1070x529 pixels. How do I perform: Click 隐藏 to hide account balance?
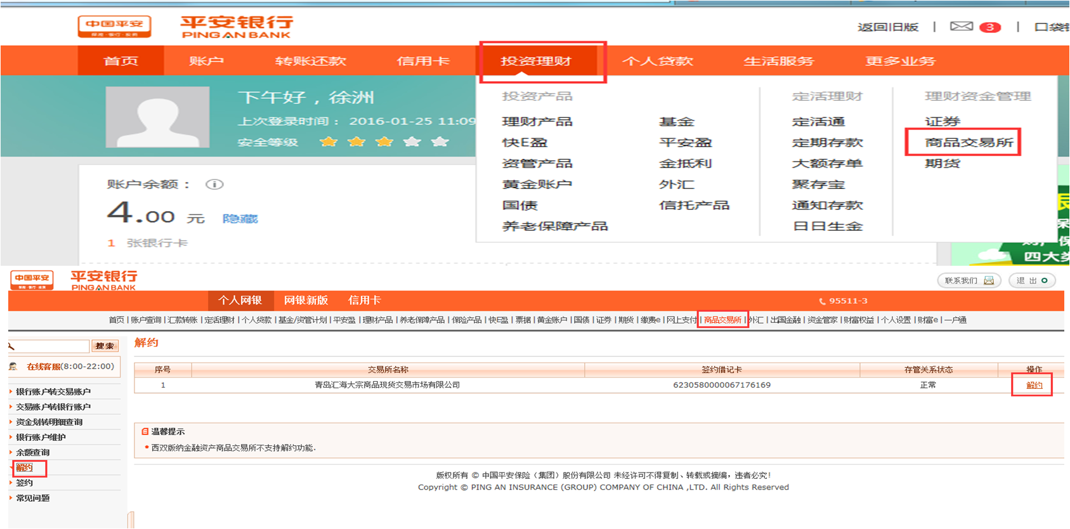point(240,218)
